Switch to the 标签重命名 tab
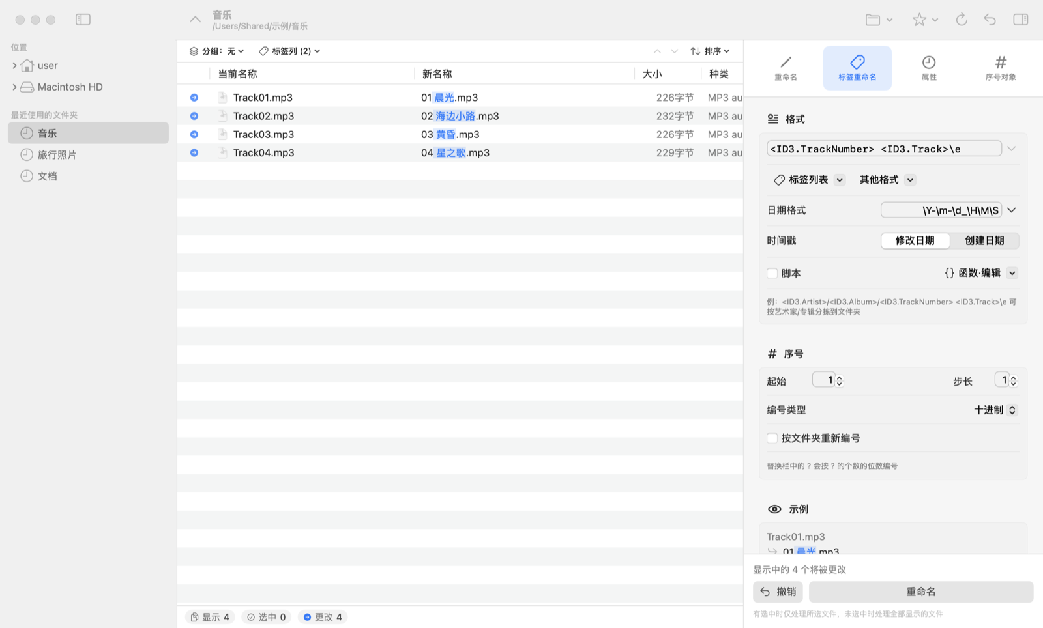Viewport: 1043px width, 628px height. 857,68
